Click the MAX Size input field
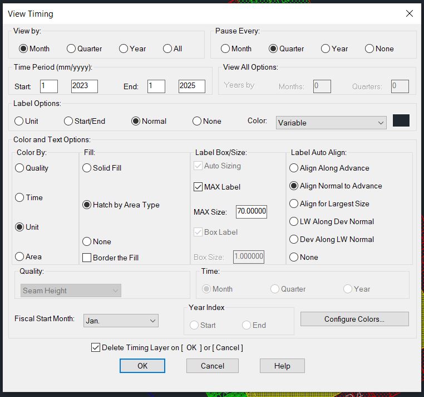Viewport: 424px width, 397px height. tap(252, 212)
